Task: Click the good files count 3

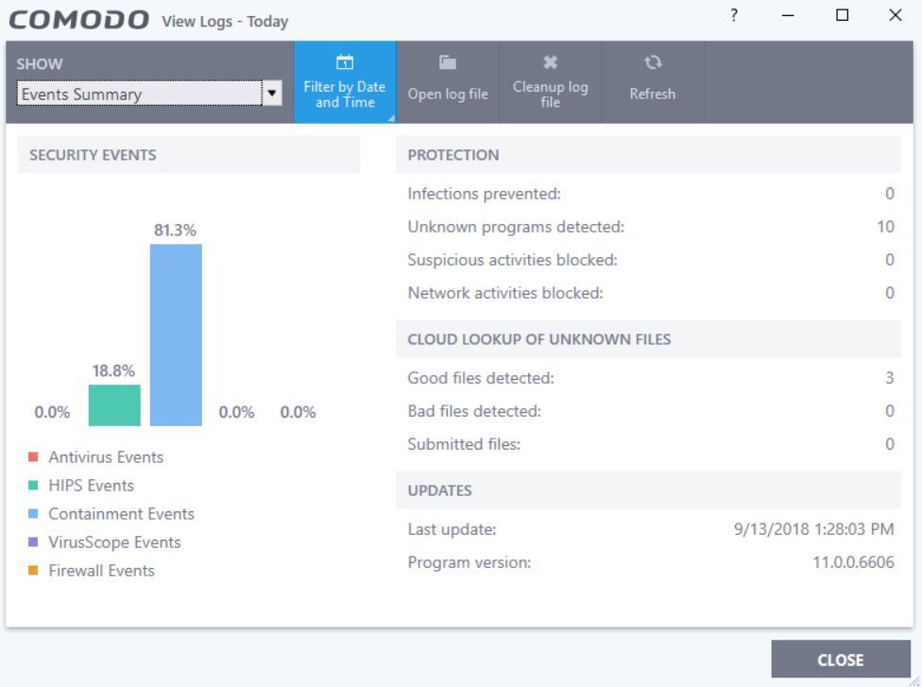Action: point(890,378)
